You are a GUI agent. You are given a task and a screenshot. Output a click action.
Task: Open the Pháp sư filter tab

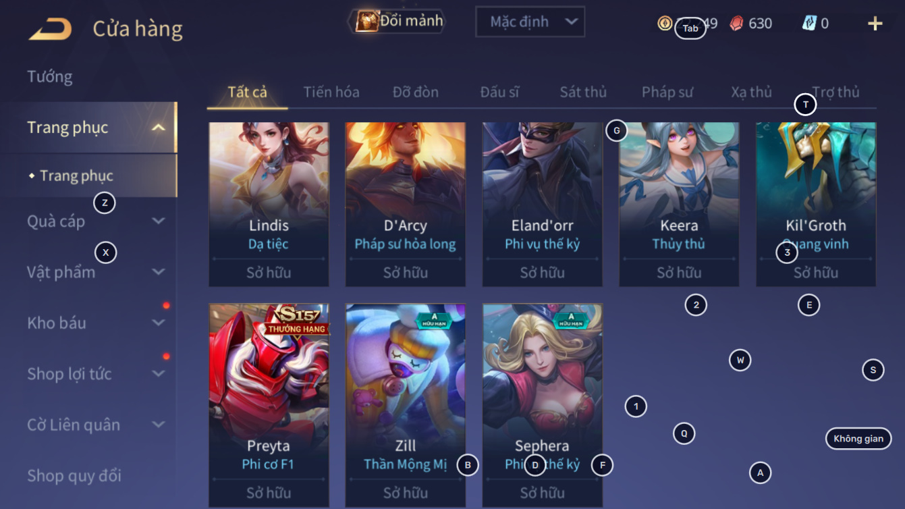pyautogui.click(x=667, y=92)
